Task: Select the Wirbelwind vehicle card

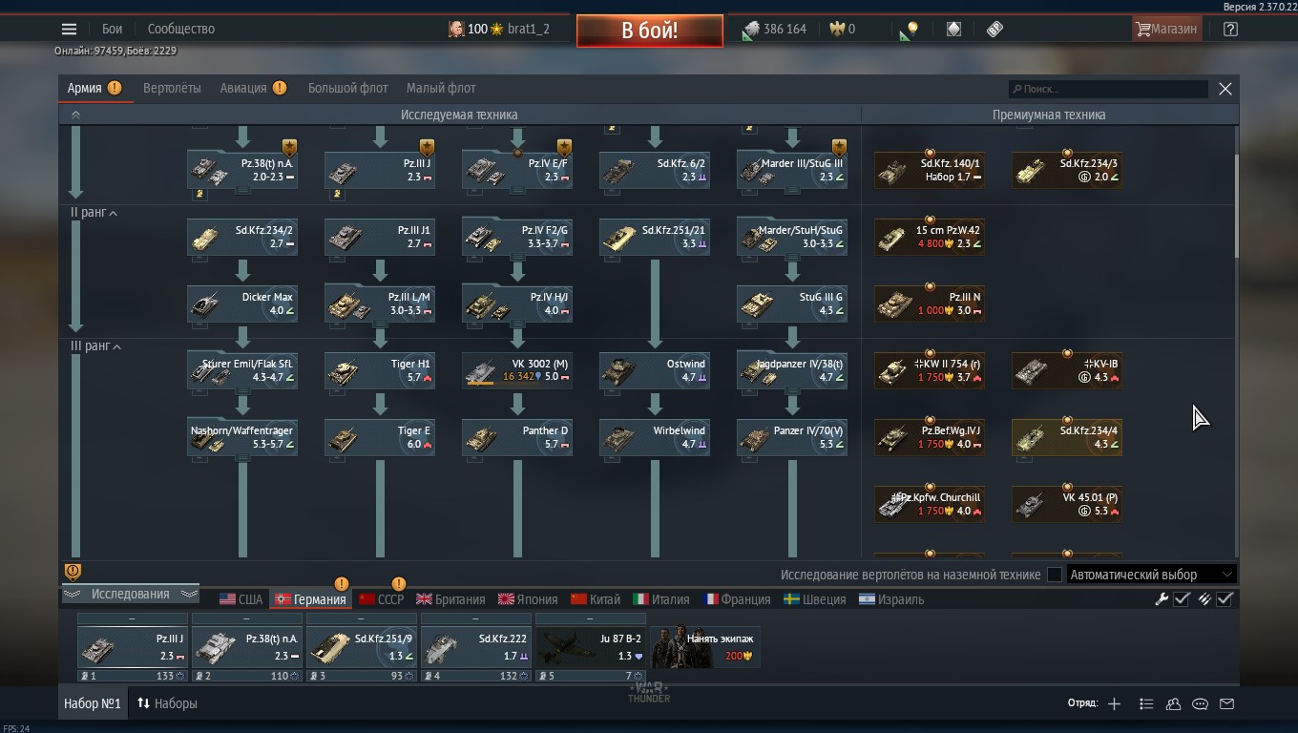Action: click(655, 437)
